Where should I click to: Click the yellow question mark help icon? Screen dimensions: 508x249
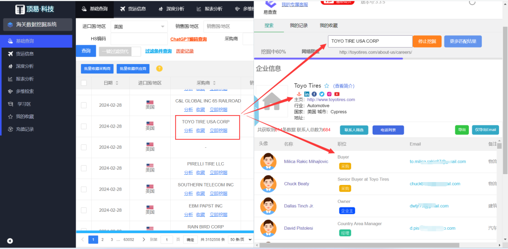coord(159,68)
